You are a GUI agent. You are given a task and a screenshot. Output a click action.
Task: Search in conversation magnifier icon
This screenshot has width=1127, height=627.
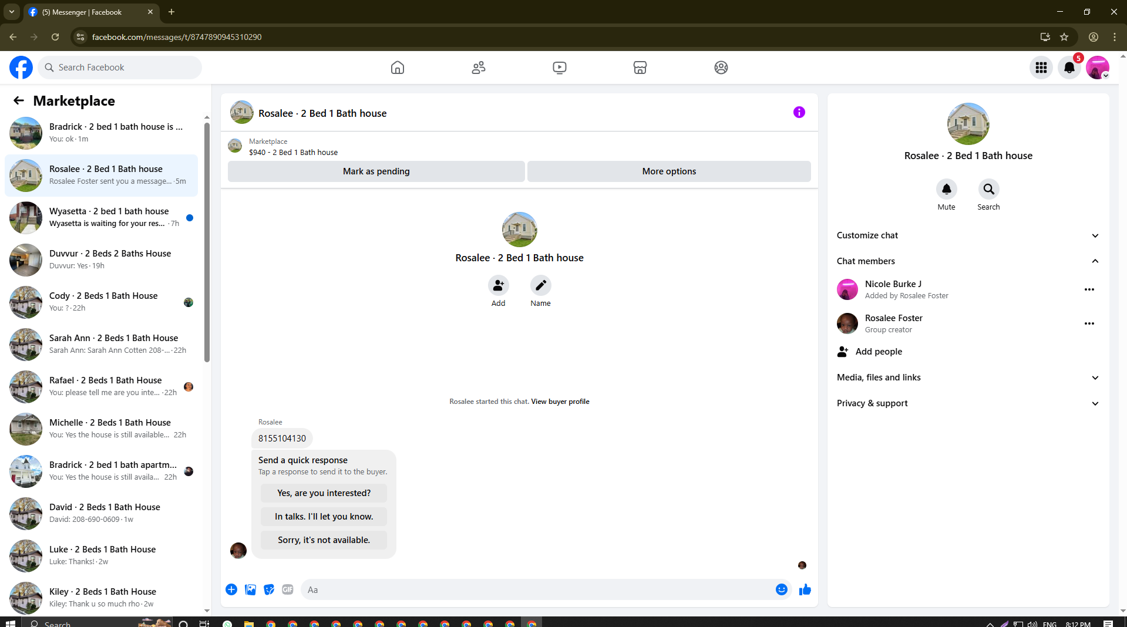pos(988,189)
